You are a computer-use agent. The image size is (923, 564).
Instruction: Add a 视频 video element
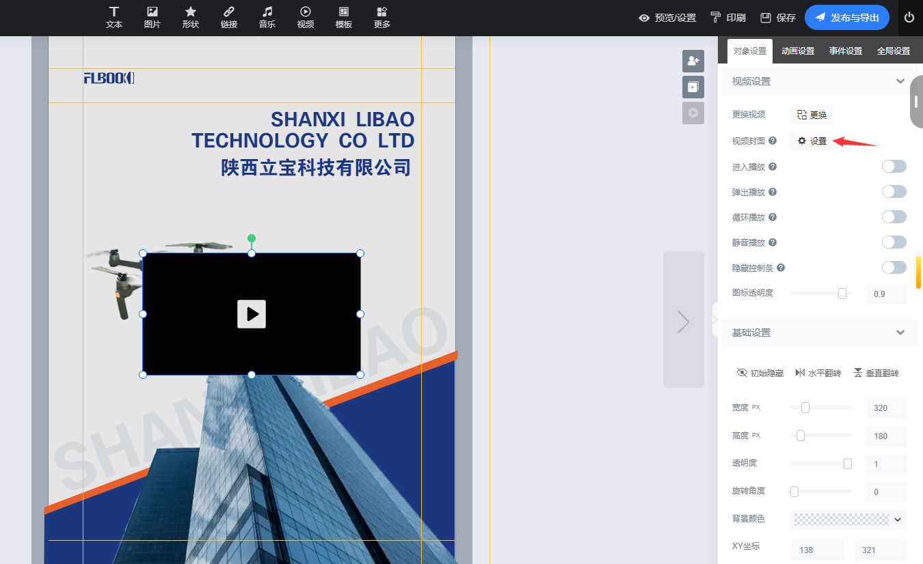click(306, 18)
